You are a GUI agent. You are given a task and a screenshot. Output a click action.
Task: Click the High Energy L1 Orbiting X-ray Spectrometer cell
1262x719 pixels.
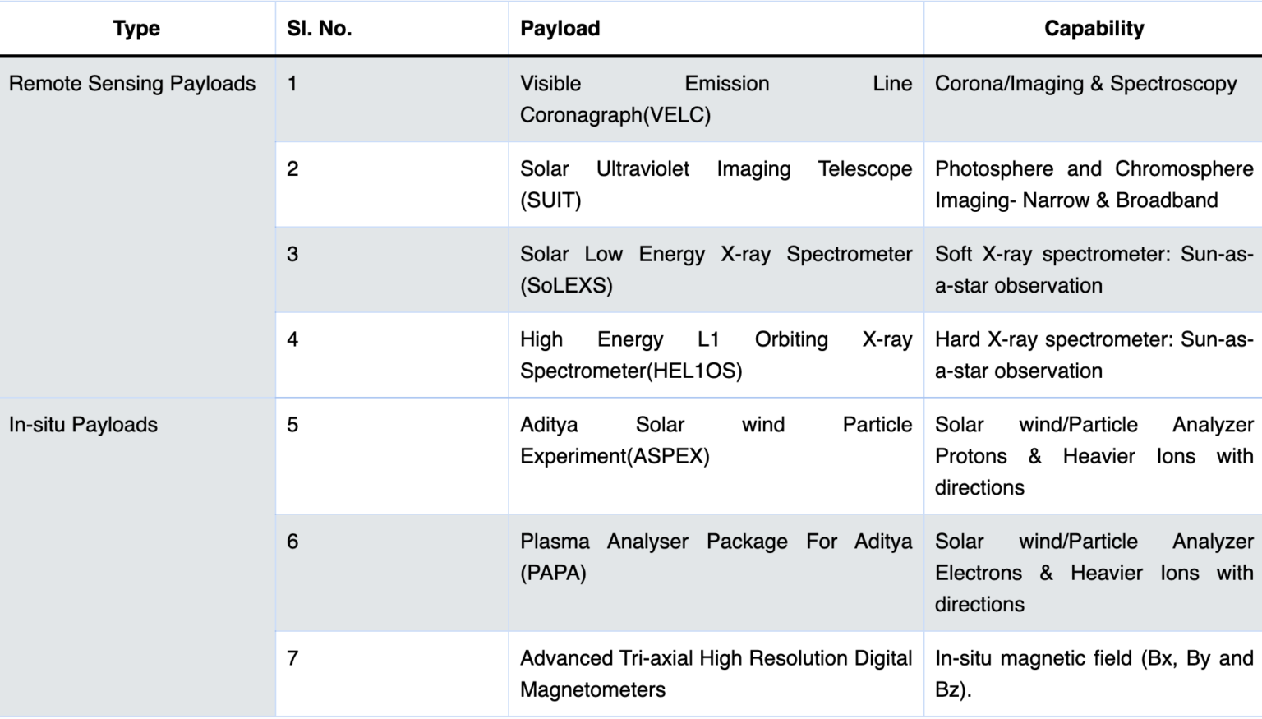click(716, 356)
